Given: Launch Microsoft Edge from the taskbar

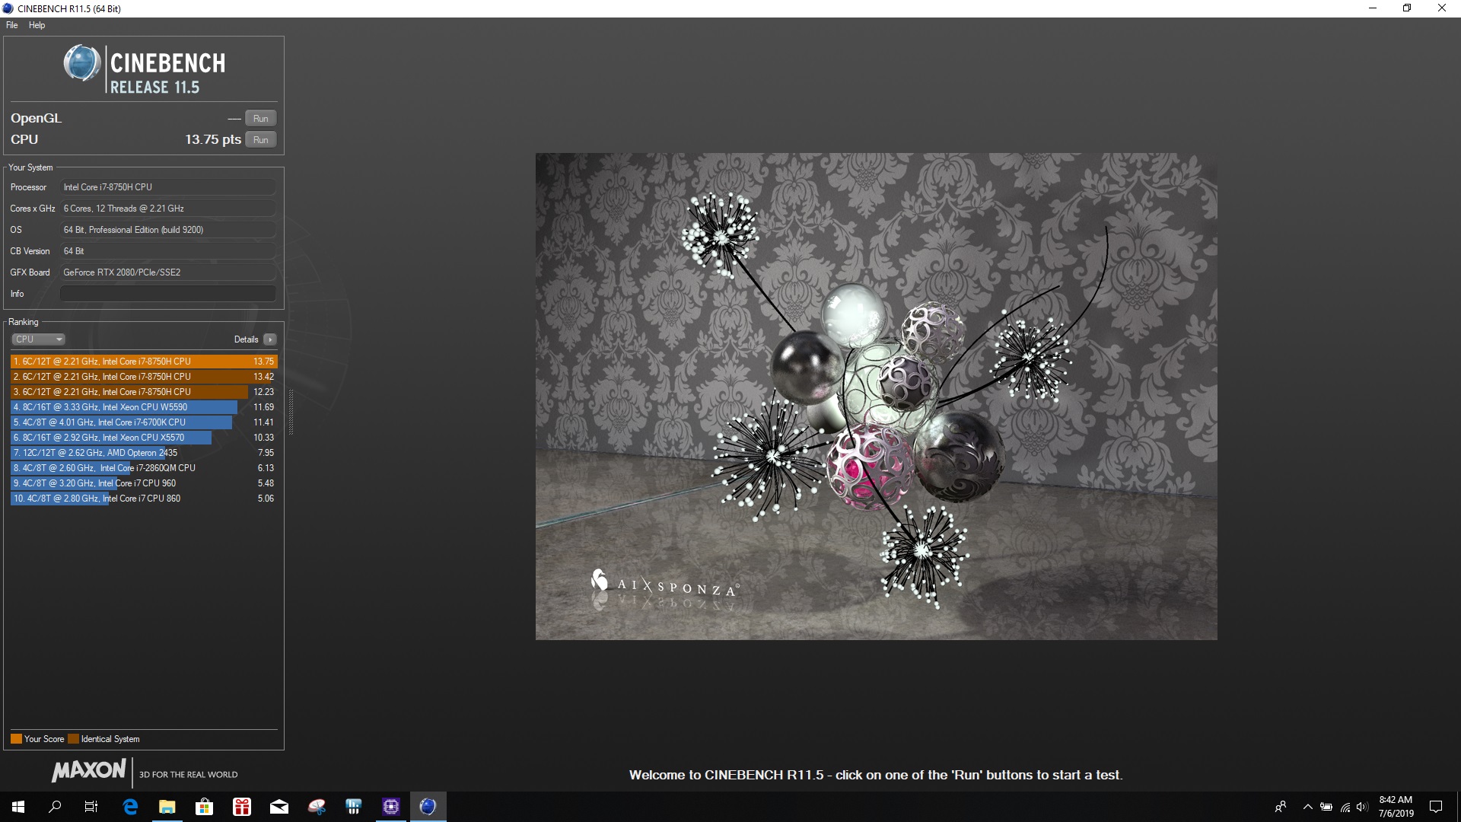Looking at the screenshot, I should coord(130,807).
